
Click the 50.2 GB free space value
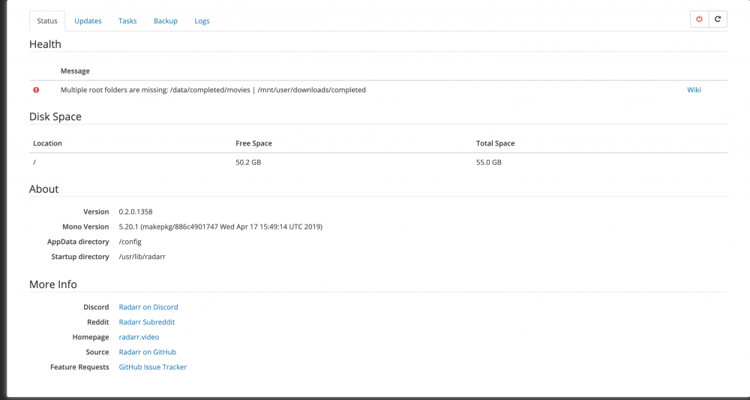coord(248,163)
